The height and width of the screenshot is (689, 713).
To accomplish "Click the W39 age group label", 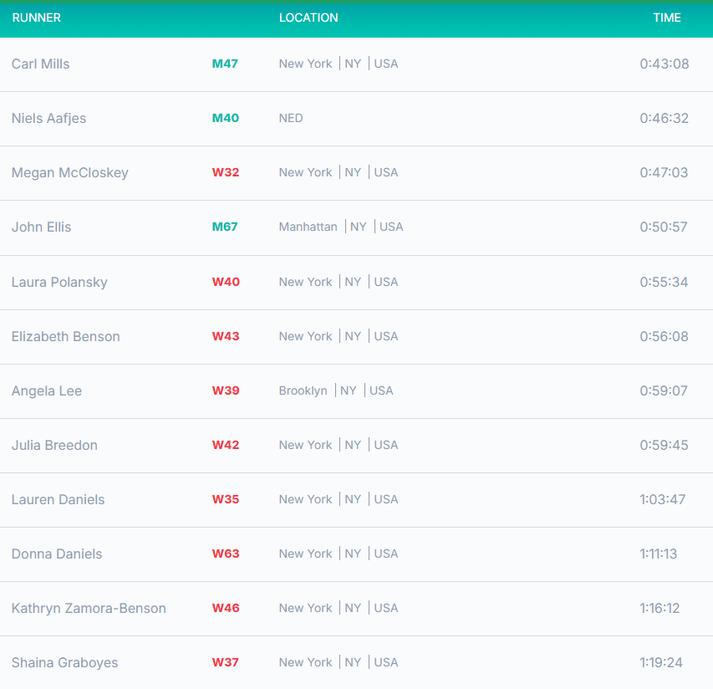I will pos(226,390).
